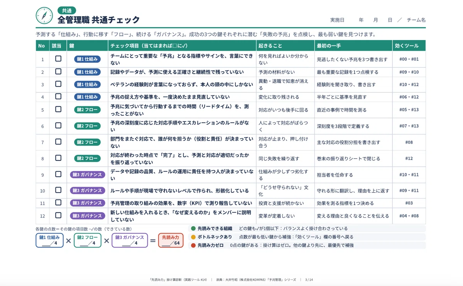This screenshot has width=463, height=286.
Task: Tick the checkbox for ベテランの経験則 row
Action: click(x=58, y=84)
